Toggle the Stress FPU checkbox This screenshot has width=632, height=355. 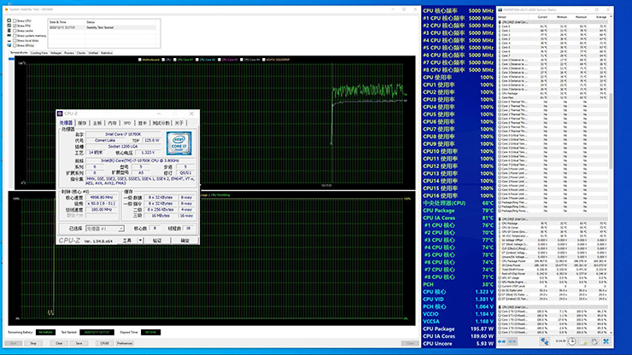click(15, 26)
